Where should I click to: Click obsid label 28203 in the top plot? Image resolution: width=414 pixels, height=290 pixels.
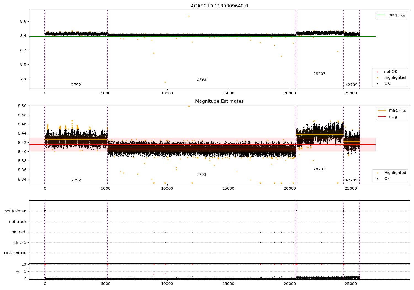point(319,74)
